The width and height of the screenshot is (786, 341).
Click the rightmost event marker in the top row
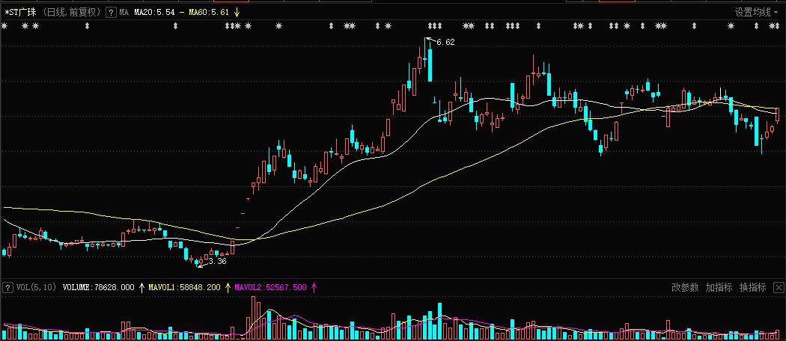(x=776, y=26)
